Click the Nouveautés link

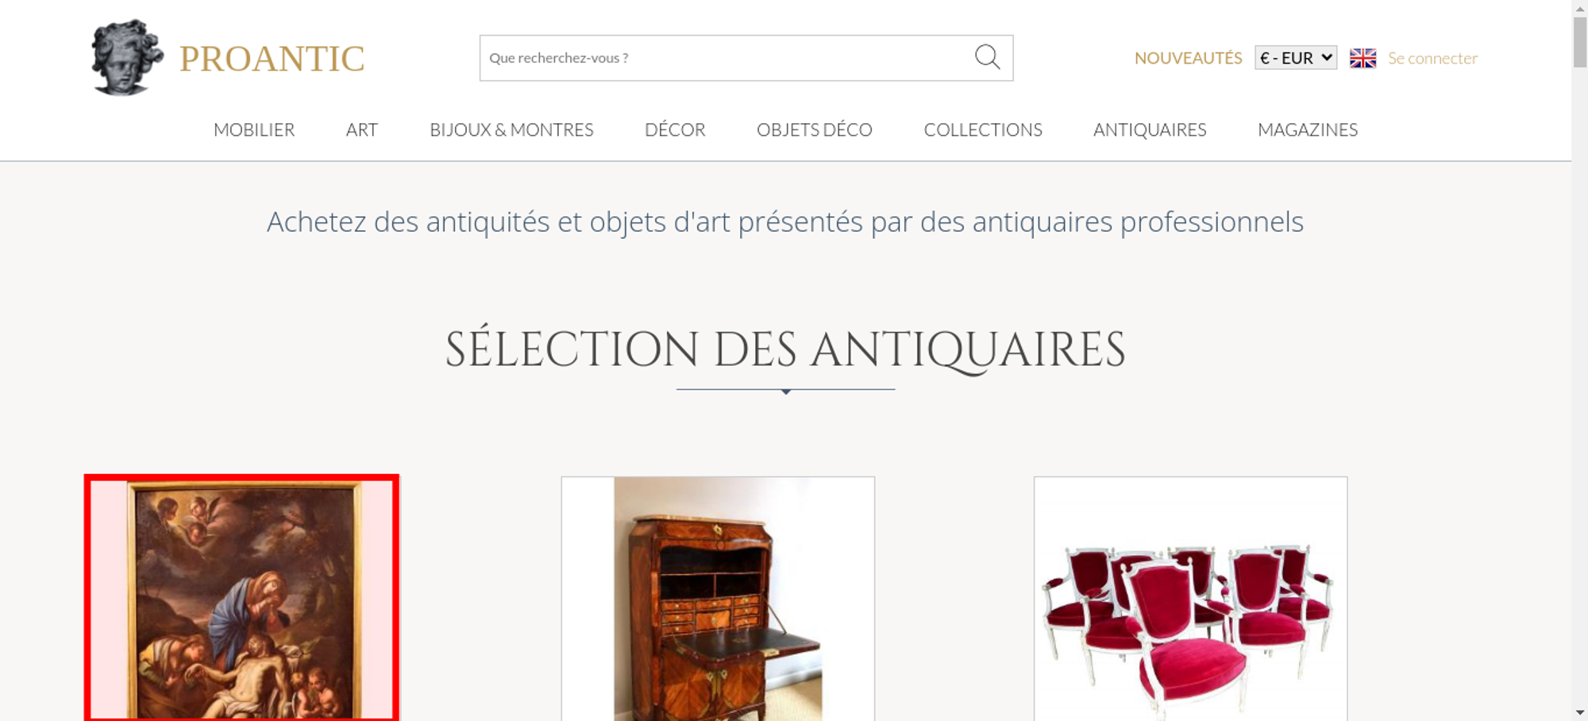(x=1188, y=58)
